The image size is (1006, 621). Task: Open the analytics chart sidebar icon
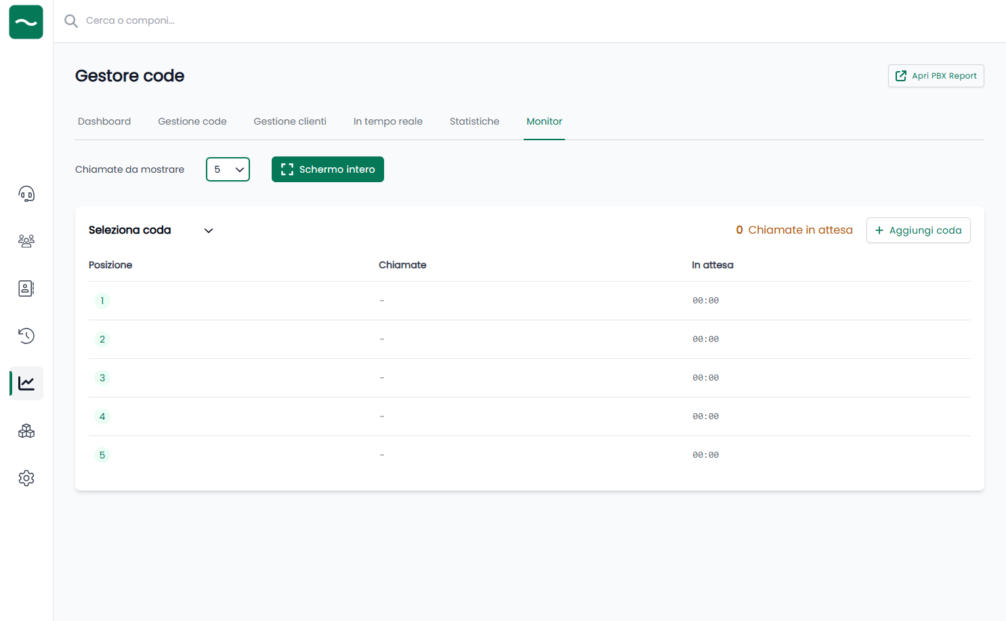[x=26, y=383]
